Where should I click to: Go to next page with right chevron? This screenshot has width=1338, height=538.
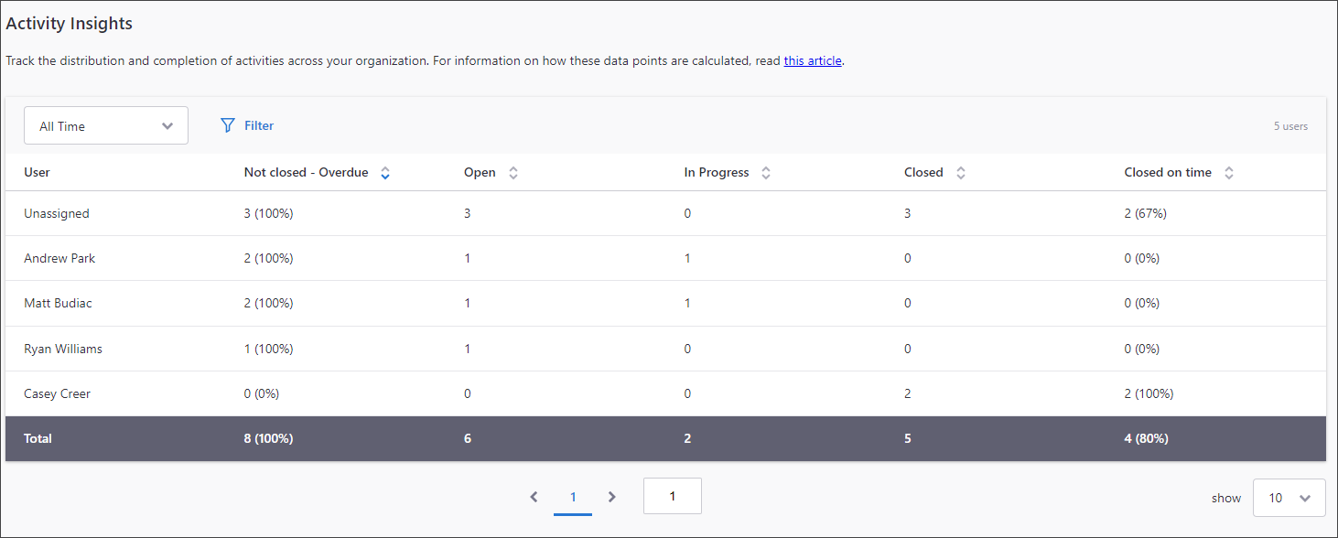[x=611, y=497]
